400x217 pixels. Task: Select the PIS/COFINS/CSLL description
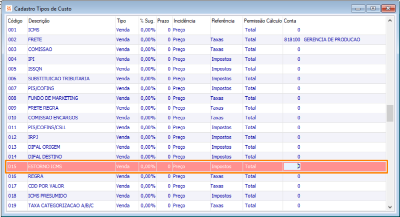47,127
